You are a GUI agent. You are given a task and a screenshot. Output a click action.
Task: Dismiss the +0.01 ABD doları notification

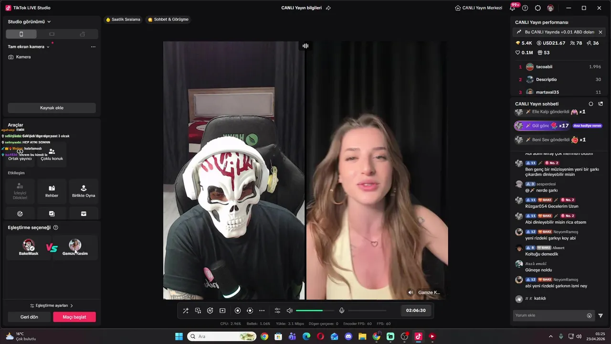600,32
